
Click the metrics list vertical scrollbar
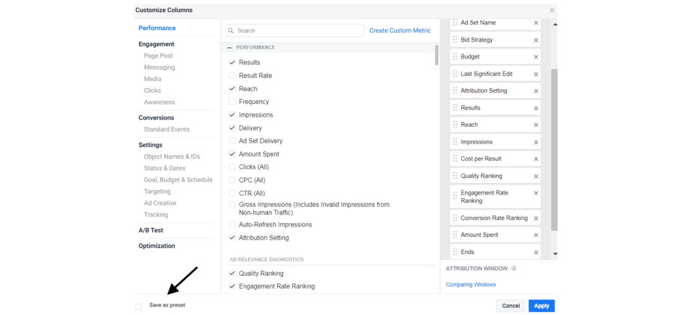pos(436,56)
